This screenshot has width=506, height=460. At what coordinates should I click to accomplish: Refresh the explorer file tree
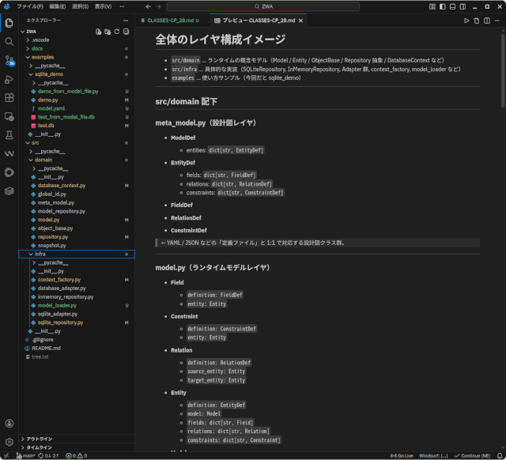(x=117, y=32)
